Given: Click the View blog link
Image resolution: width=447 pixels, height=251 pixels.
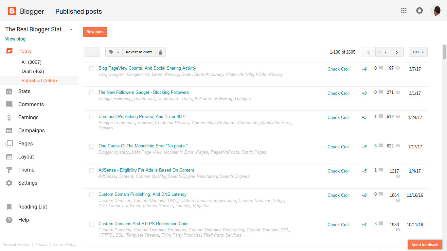Looking at the screenshot, I should (x=15, y=39).
